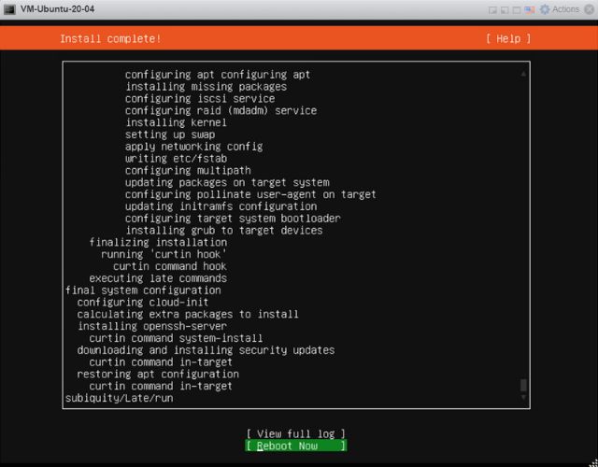Click the VM console icon in title bar
The image size is (598, 467).
pos(9,9)
